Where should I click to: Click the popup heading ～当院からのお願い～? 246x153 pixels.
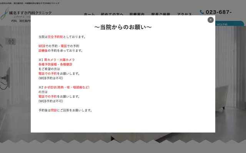[x=123, y=27]
